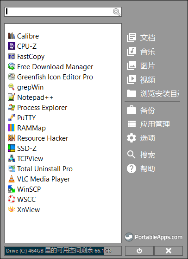Image resolution: width=188 pixels, height=259 pixels.
Task: Open Notepad++ entry
Action: (x=31, y=97)
